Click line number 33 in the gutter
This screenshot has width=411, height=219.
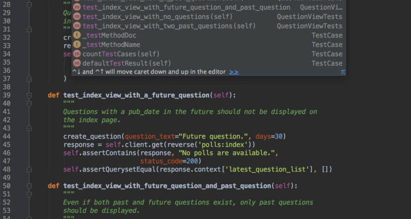[x=6, y=46]
